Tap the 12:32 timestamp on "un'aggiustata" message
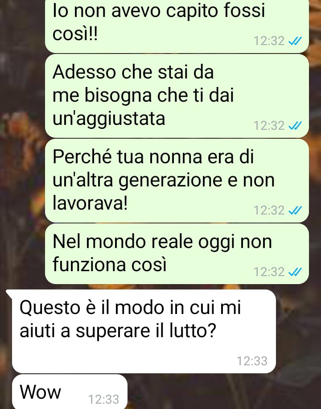 coord(269,126)
